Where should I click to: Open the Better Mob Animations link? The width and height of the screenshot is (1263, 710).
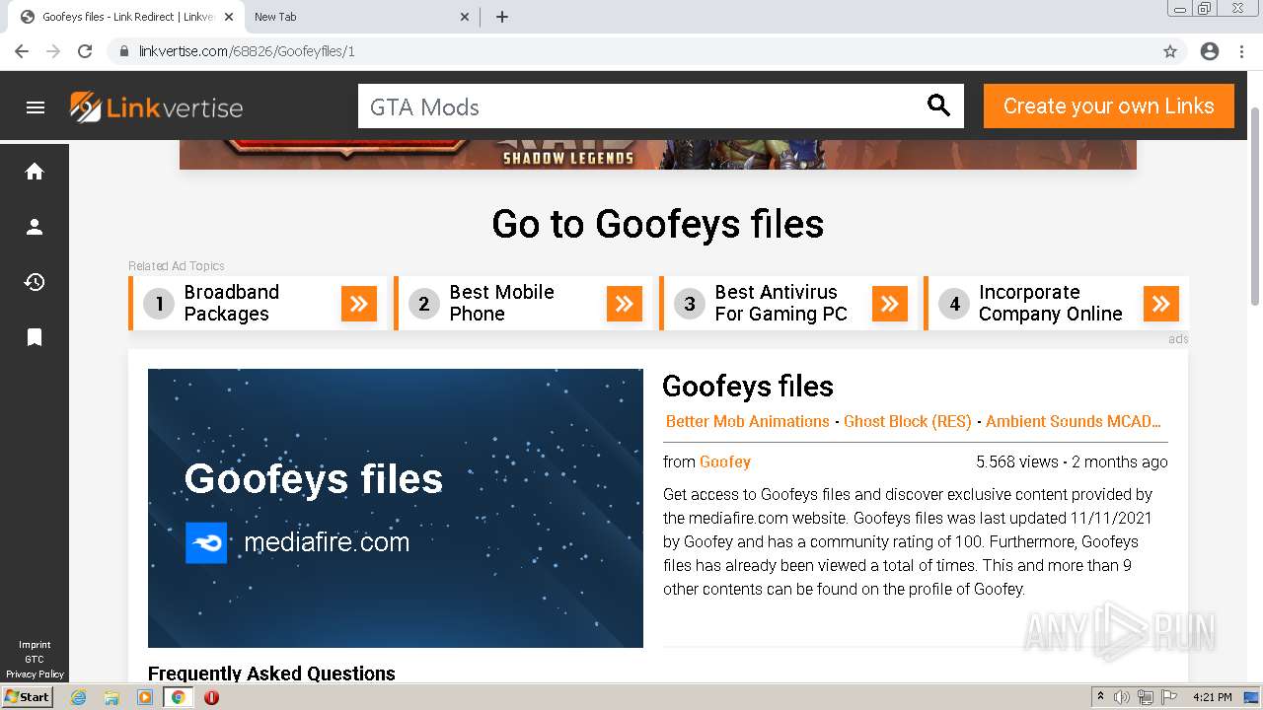[x=747, y=421]
